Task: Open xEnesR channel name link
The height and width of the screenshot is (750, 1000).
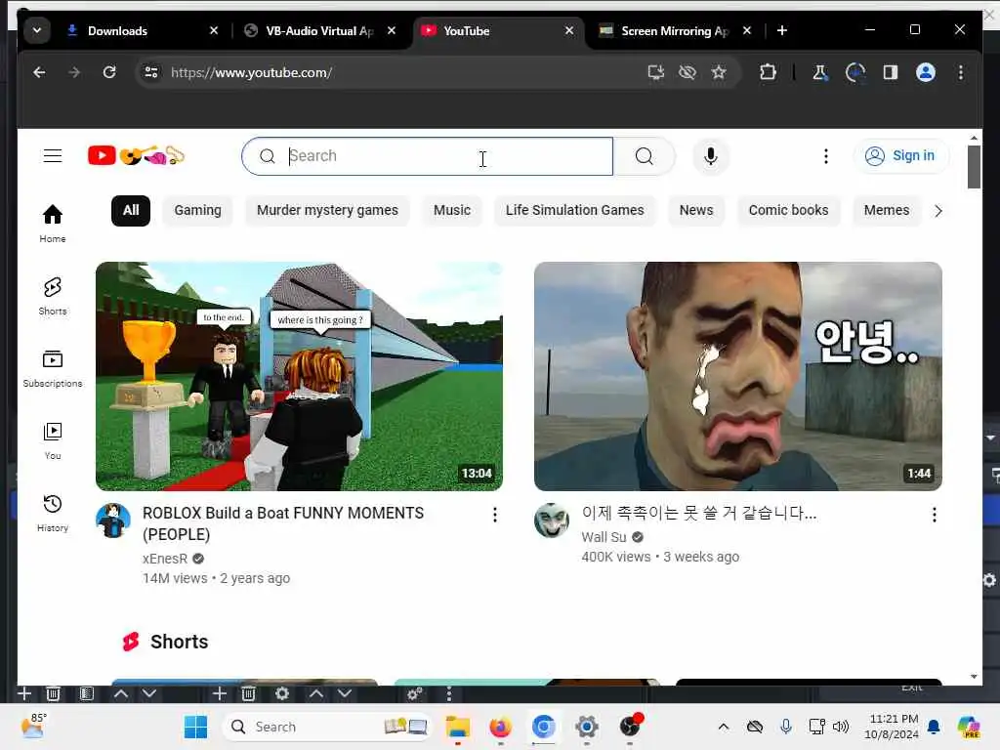Action: 165,559
